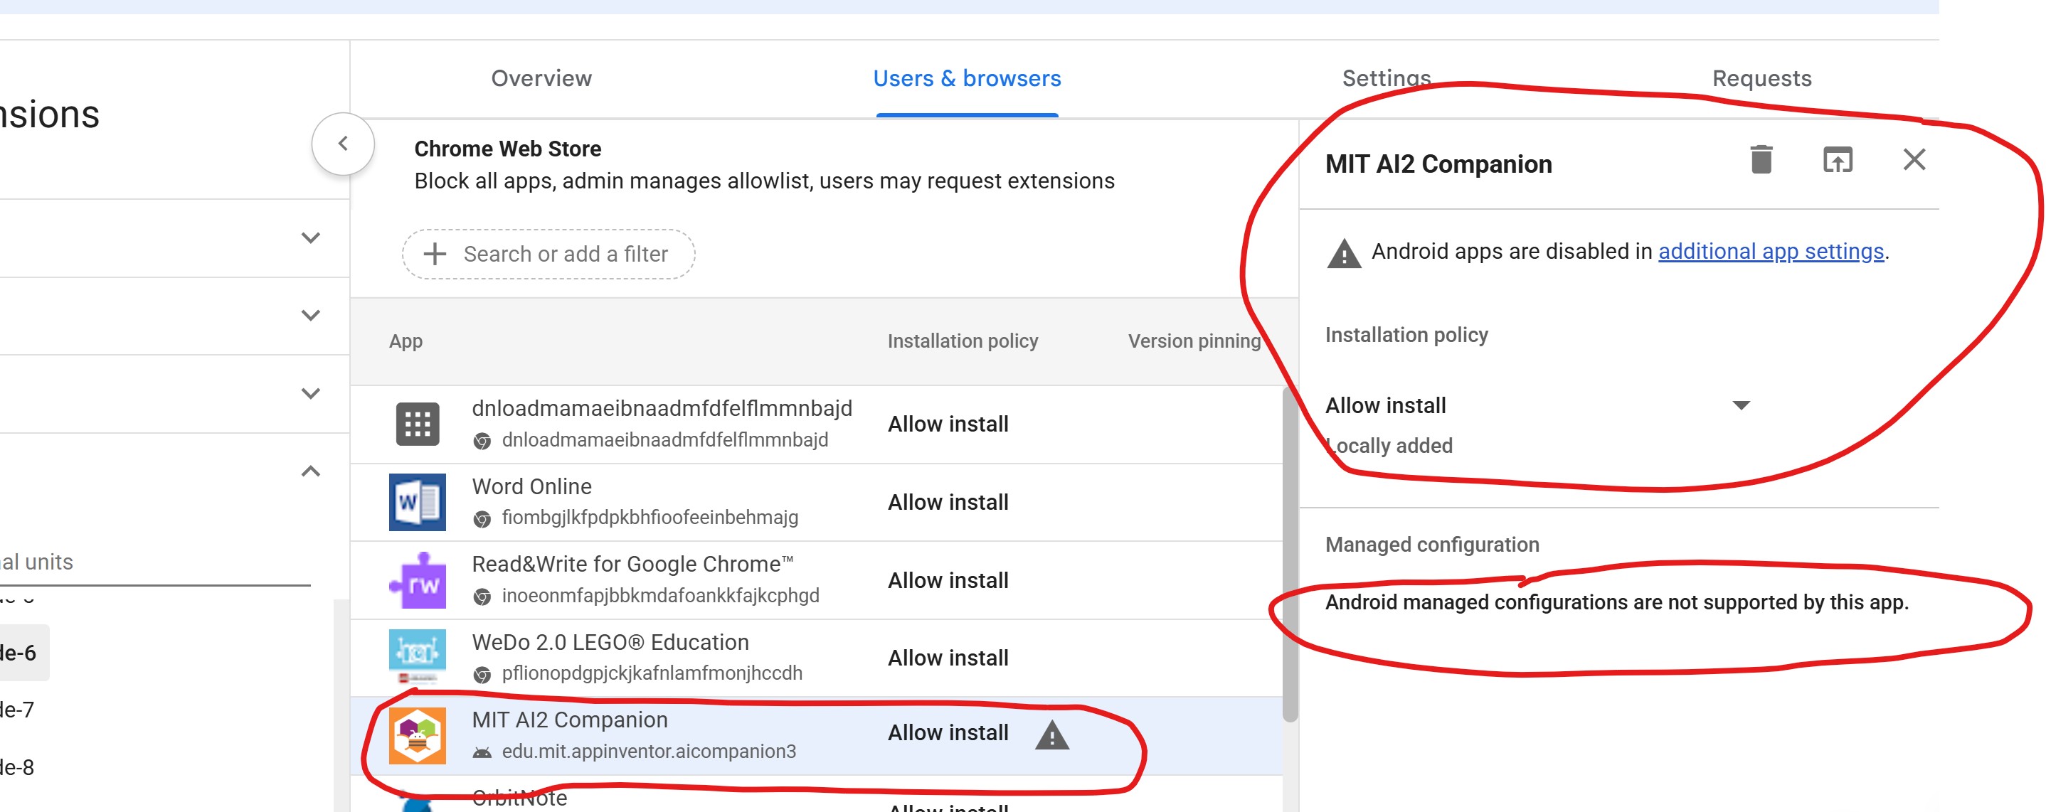Click the Read&Write puzzle piece icon
The width and height of the screenshot is (2046, 812).
pyautogui.click(x=418, y=581)
